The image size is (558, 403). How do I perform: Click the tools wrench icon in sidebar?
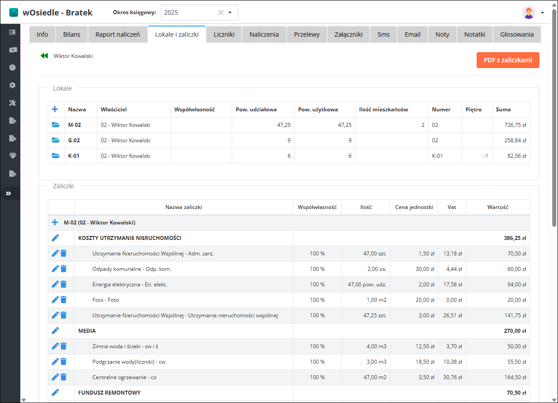click(12, 103)
